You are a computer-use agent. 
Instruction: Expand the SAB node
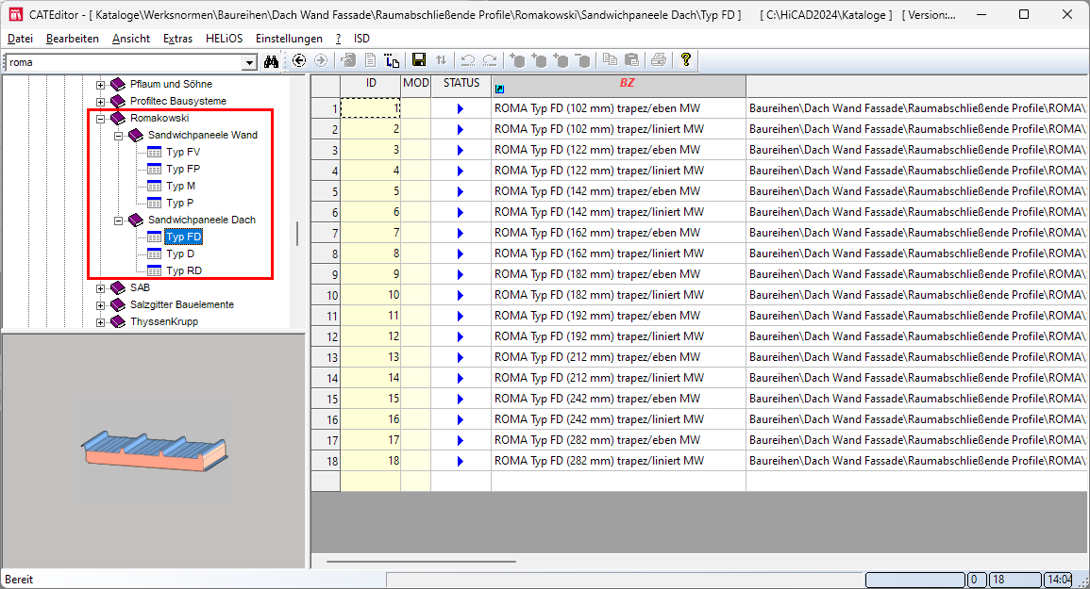point(101,288)
